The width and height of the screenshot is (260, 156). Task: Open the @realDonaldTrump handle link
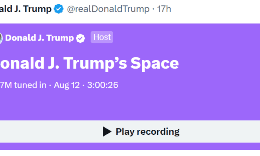point(108,9)
